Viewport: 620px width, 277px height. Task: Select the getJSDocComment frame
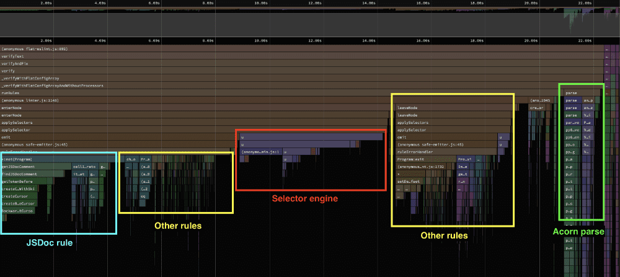pos(34,167)
